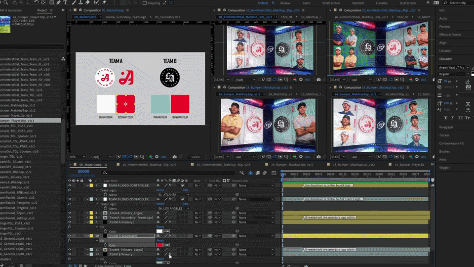Select the Brush tool
The height and width of the screenshot is (267, 474).
point(73,2)
